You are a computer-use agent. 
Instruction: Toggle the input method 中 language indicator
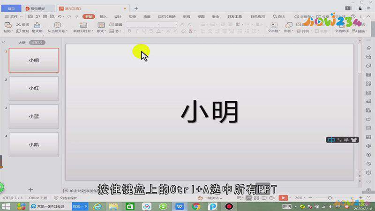tap(331, 140)
